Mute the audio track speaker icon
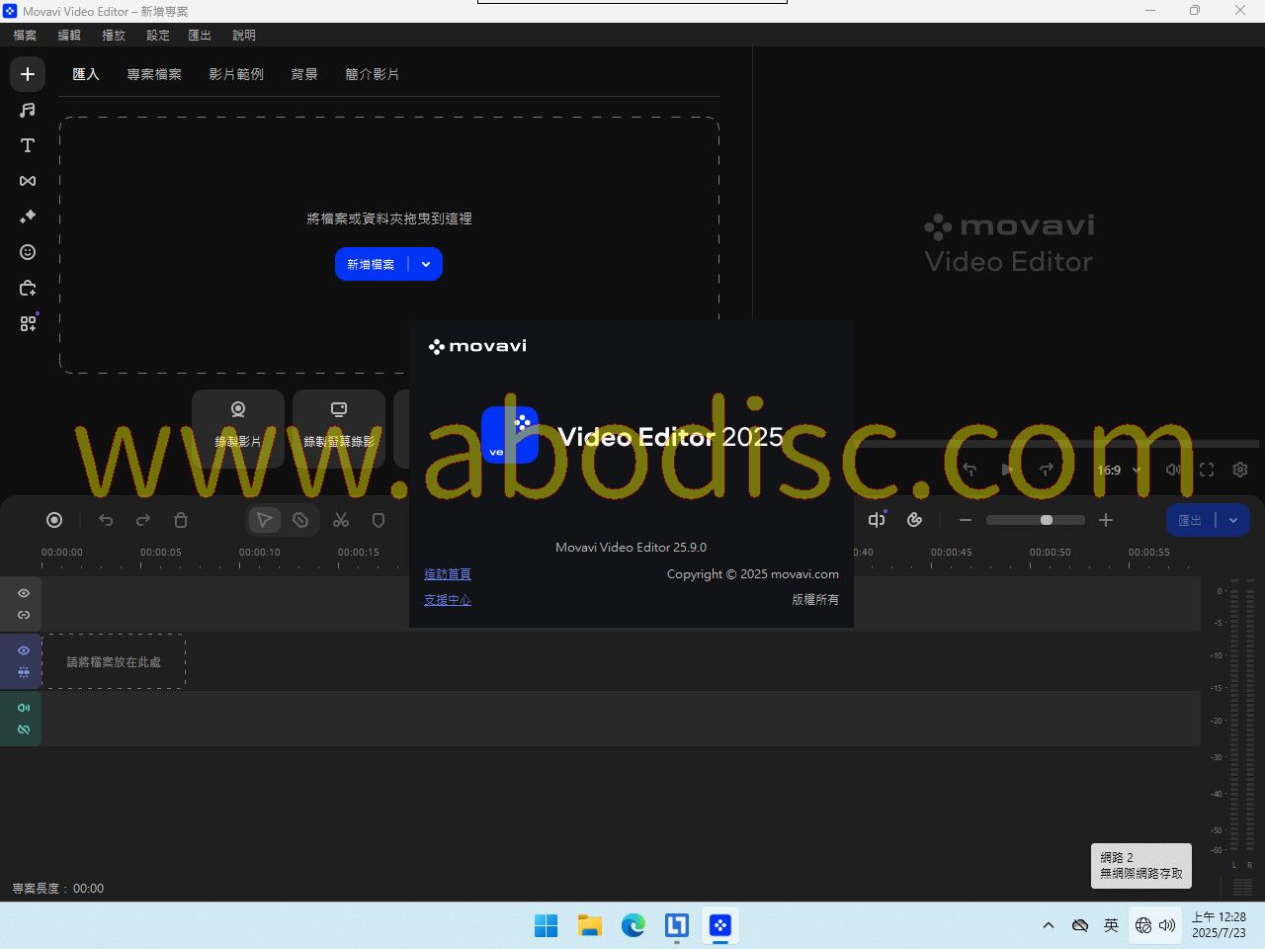The width and height of the screenshot is (1265, 949). (x=24, y=708)
